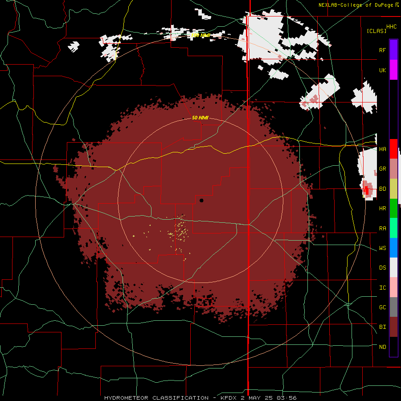This screenshot has height=401, width=401.
Task: Click the RF legend label
Action: (x=382, y=50)
